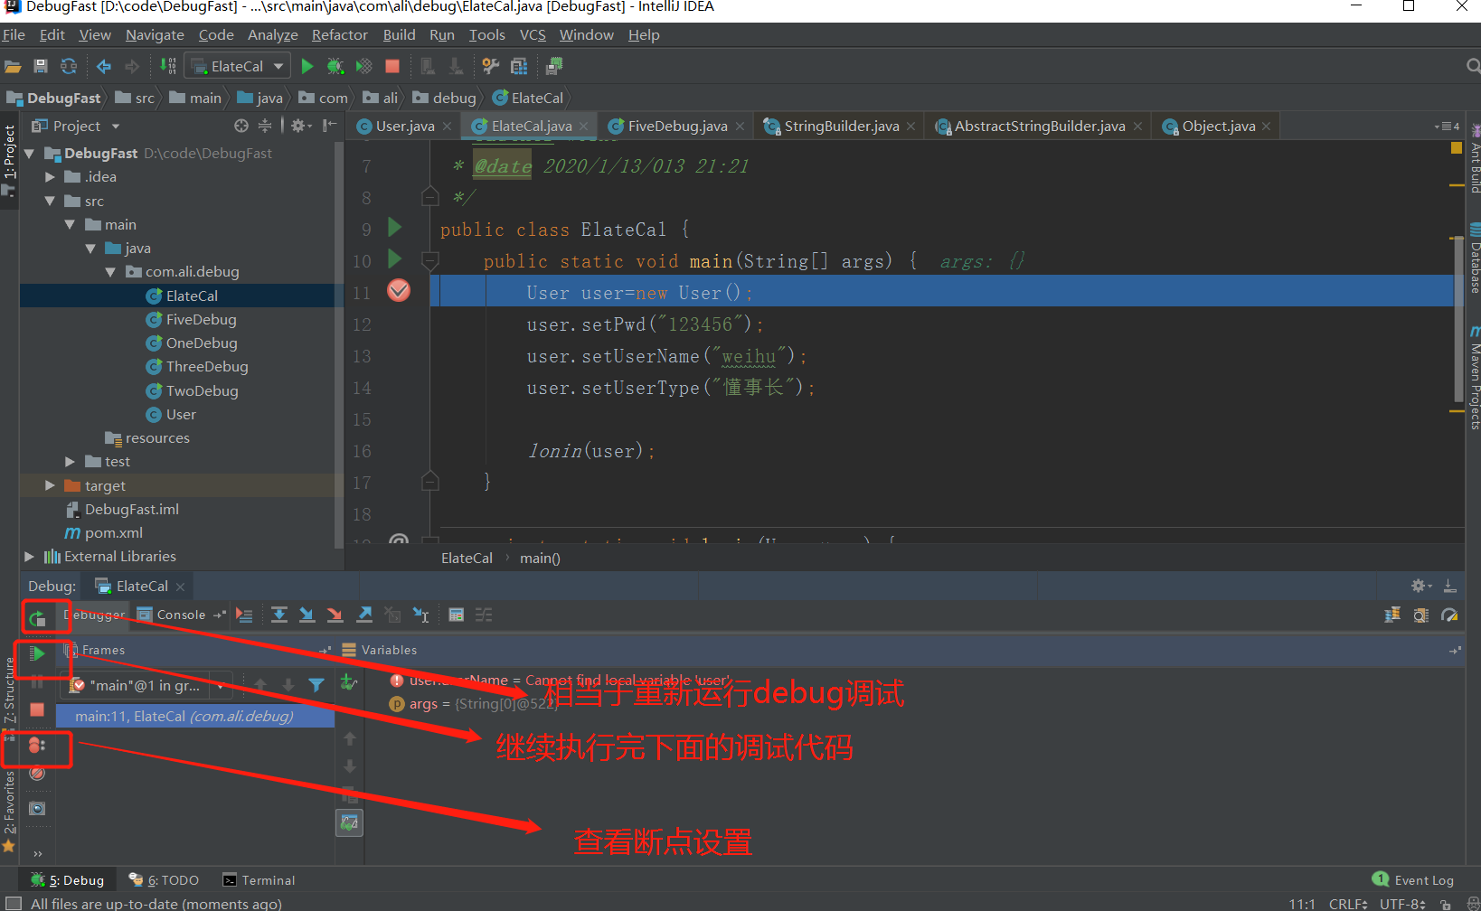Expand External Libraries node
1481x911 pixels.
pos(29,557)
